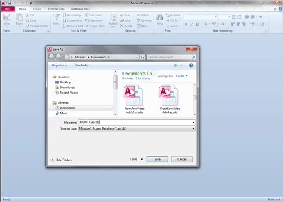The height and width of the screenshot is (202, 283).
Task: Click the Refresh All icon
Action: coord(114,17)
